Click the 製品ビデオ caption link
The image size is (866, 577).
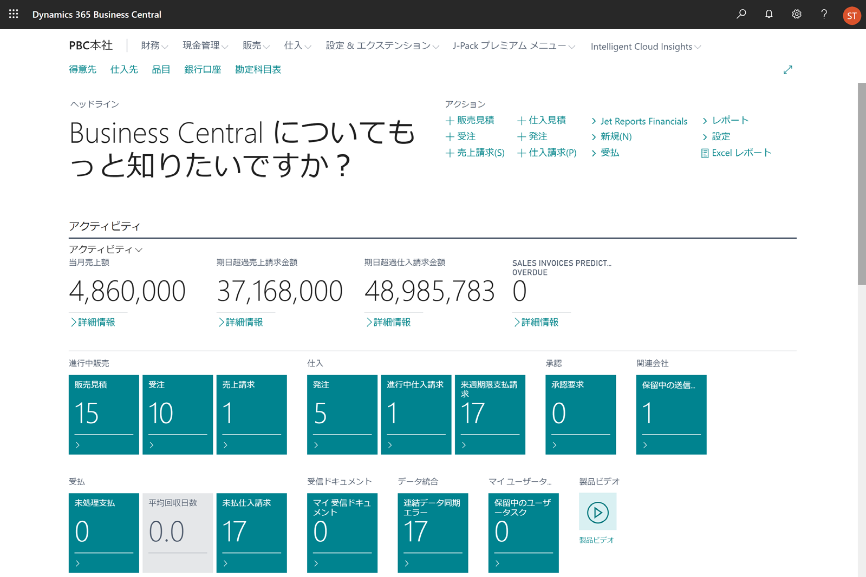596,540
